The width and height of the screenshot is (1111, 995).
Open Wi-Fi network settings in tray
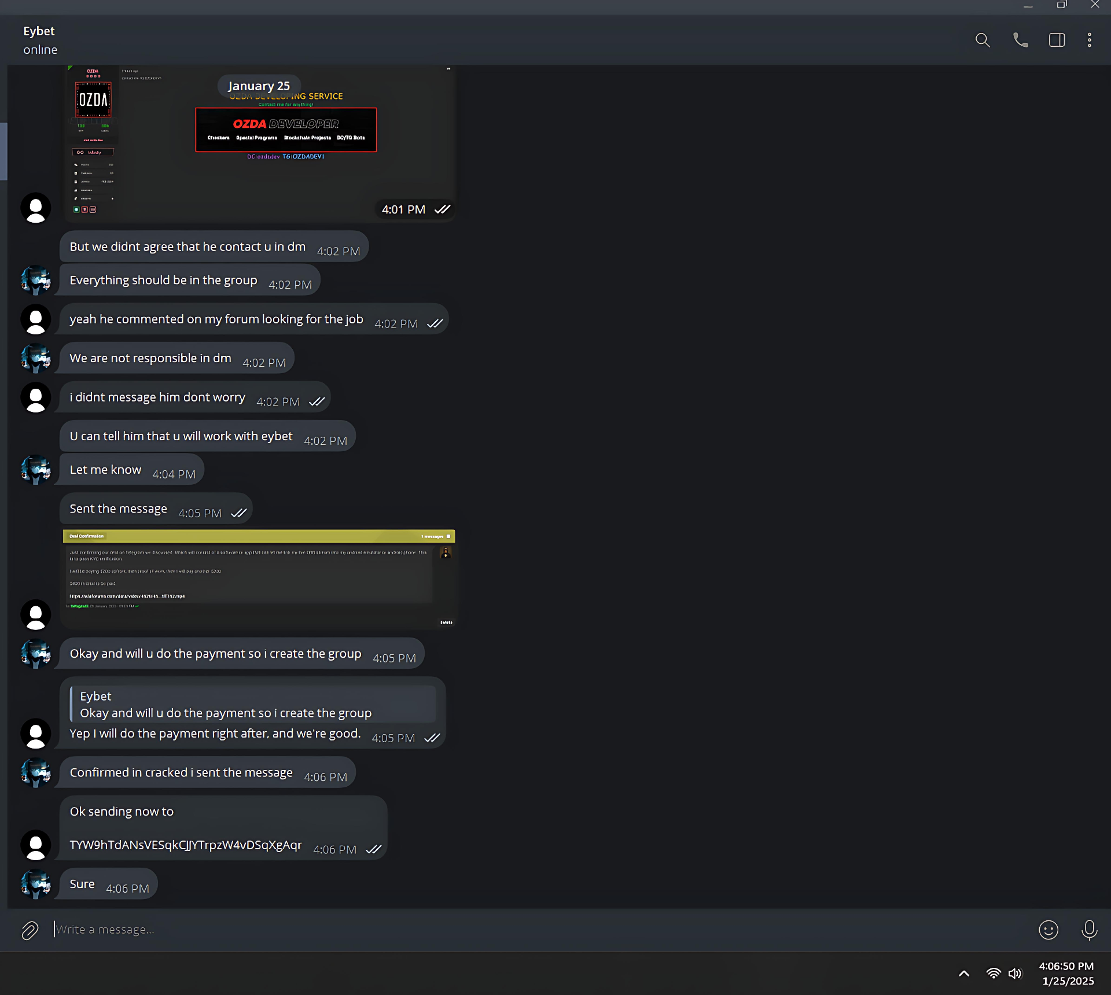click(x=993, y=974)
